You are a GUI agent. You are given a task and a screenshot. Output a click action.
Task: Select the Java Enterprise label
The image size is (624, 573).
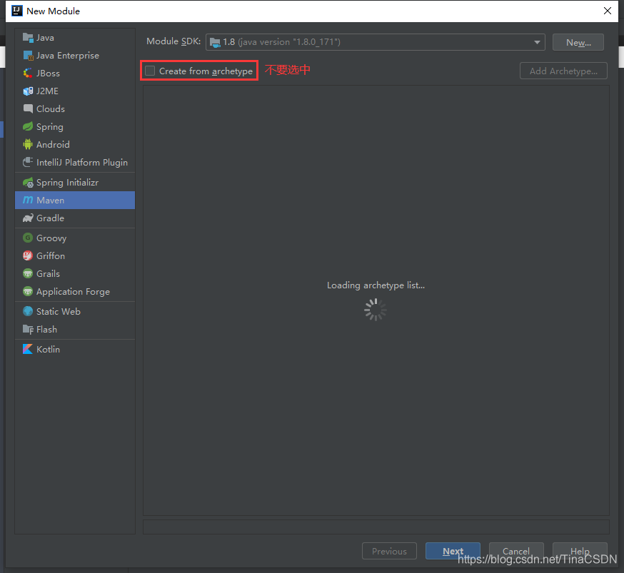click(68, 56)
